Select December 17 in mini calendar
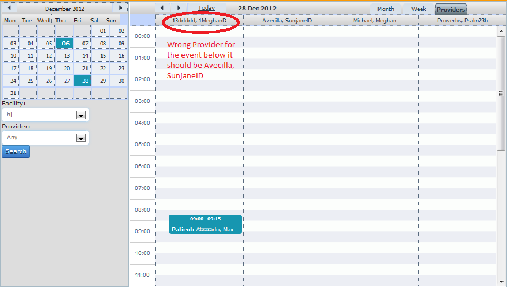Viewport: 507px width, 289px height. 10,68
